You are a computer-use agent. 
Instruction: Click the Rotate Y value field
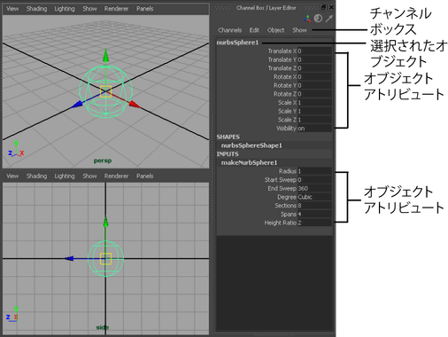(x=314, y=85)
